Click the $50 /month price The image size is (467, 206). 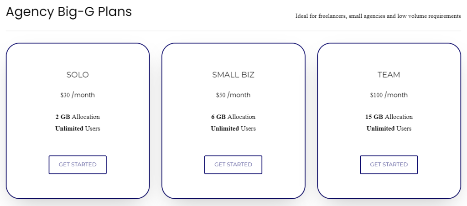pyautogui.click(x=233, y=95)
